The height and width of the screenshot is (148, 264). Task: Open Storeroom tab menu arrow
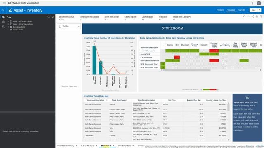click(114, 146)
